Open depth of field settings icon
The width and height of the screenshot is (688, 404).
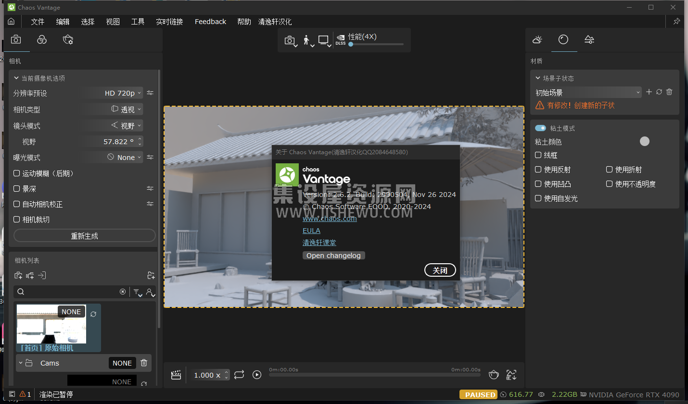pos(150,188)
